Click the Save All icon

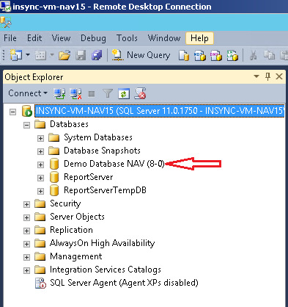click(x=97, y=55)
